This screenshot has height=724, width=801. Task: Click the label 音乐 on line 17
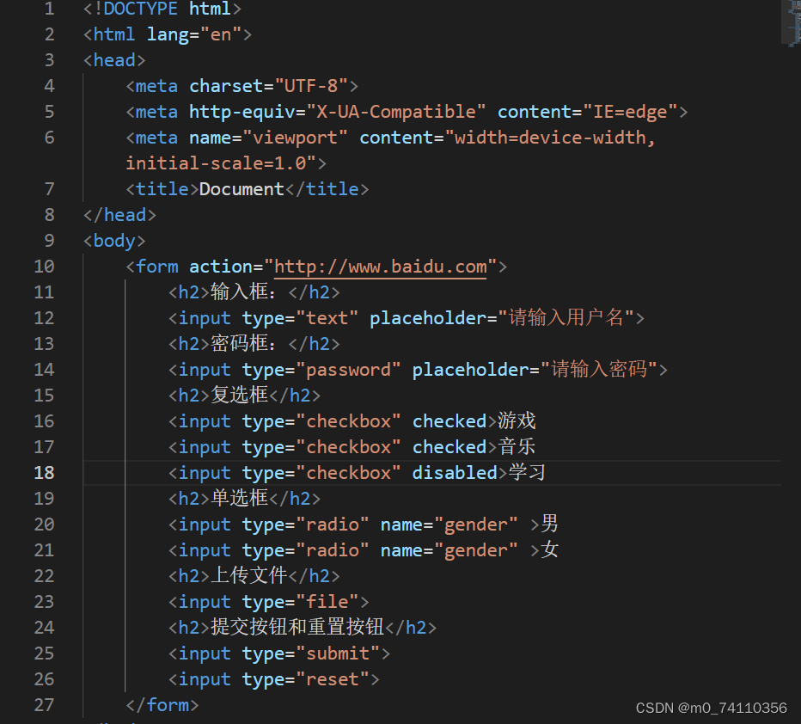[x=517, y=446]
